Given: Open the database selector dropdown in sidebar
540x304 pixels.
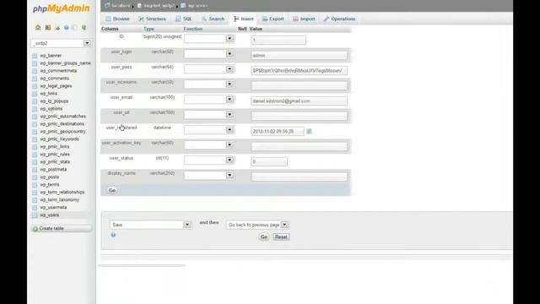Looking at the screenshot, I should click(87, 43).
